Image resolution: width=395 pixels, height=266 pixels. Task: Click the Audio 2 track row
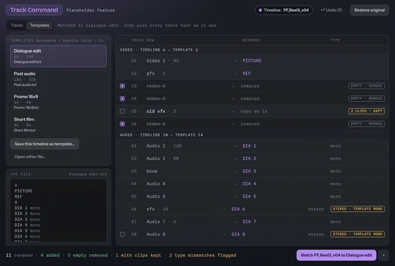(252, 159)
